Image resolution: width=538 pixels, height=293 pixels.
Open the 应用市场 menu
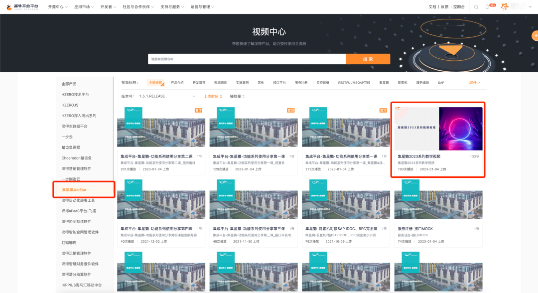click(x=84, y=7)
